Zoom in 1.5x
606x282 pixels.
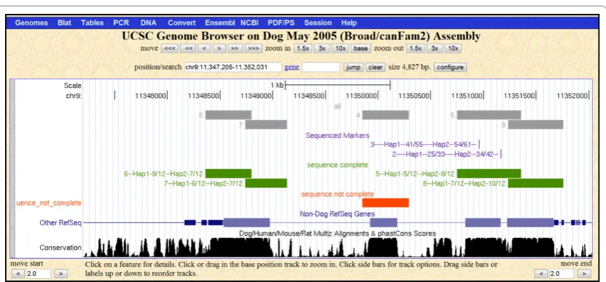pos(303,49)
